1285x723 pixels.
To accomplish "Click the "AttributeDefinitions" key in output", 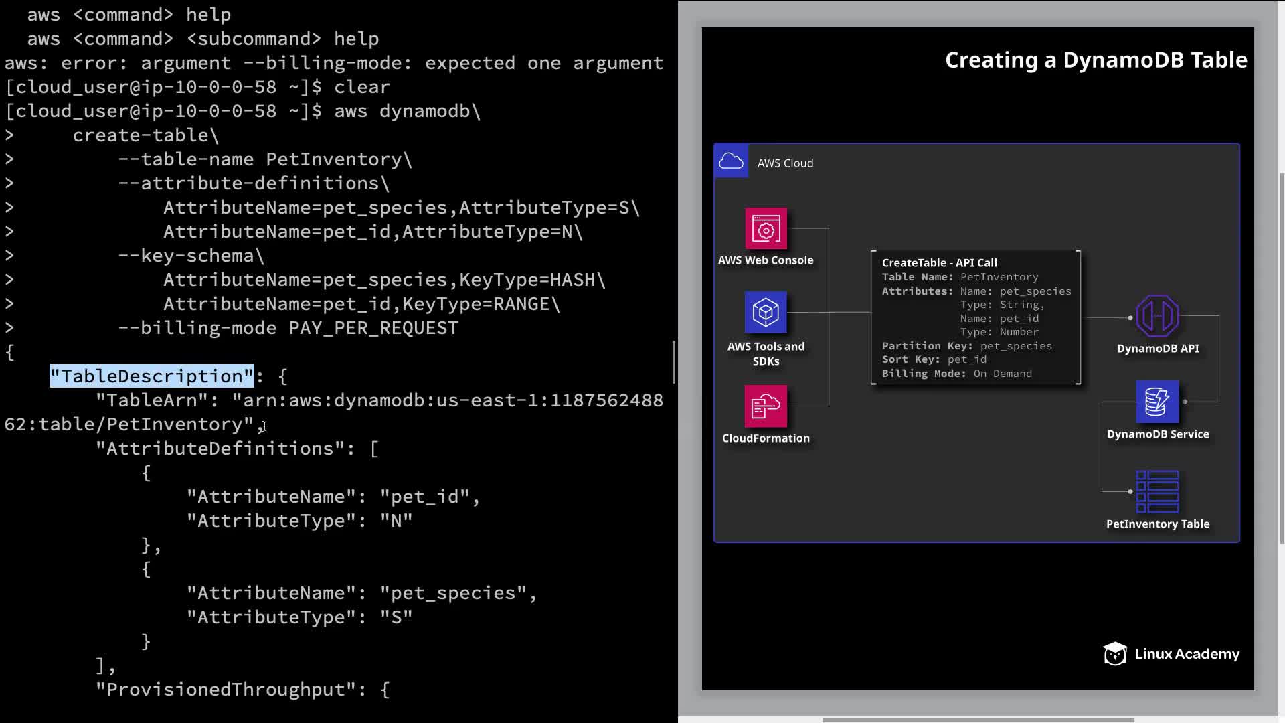I will pyautogui.click(x=220, y=449).
